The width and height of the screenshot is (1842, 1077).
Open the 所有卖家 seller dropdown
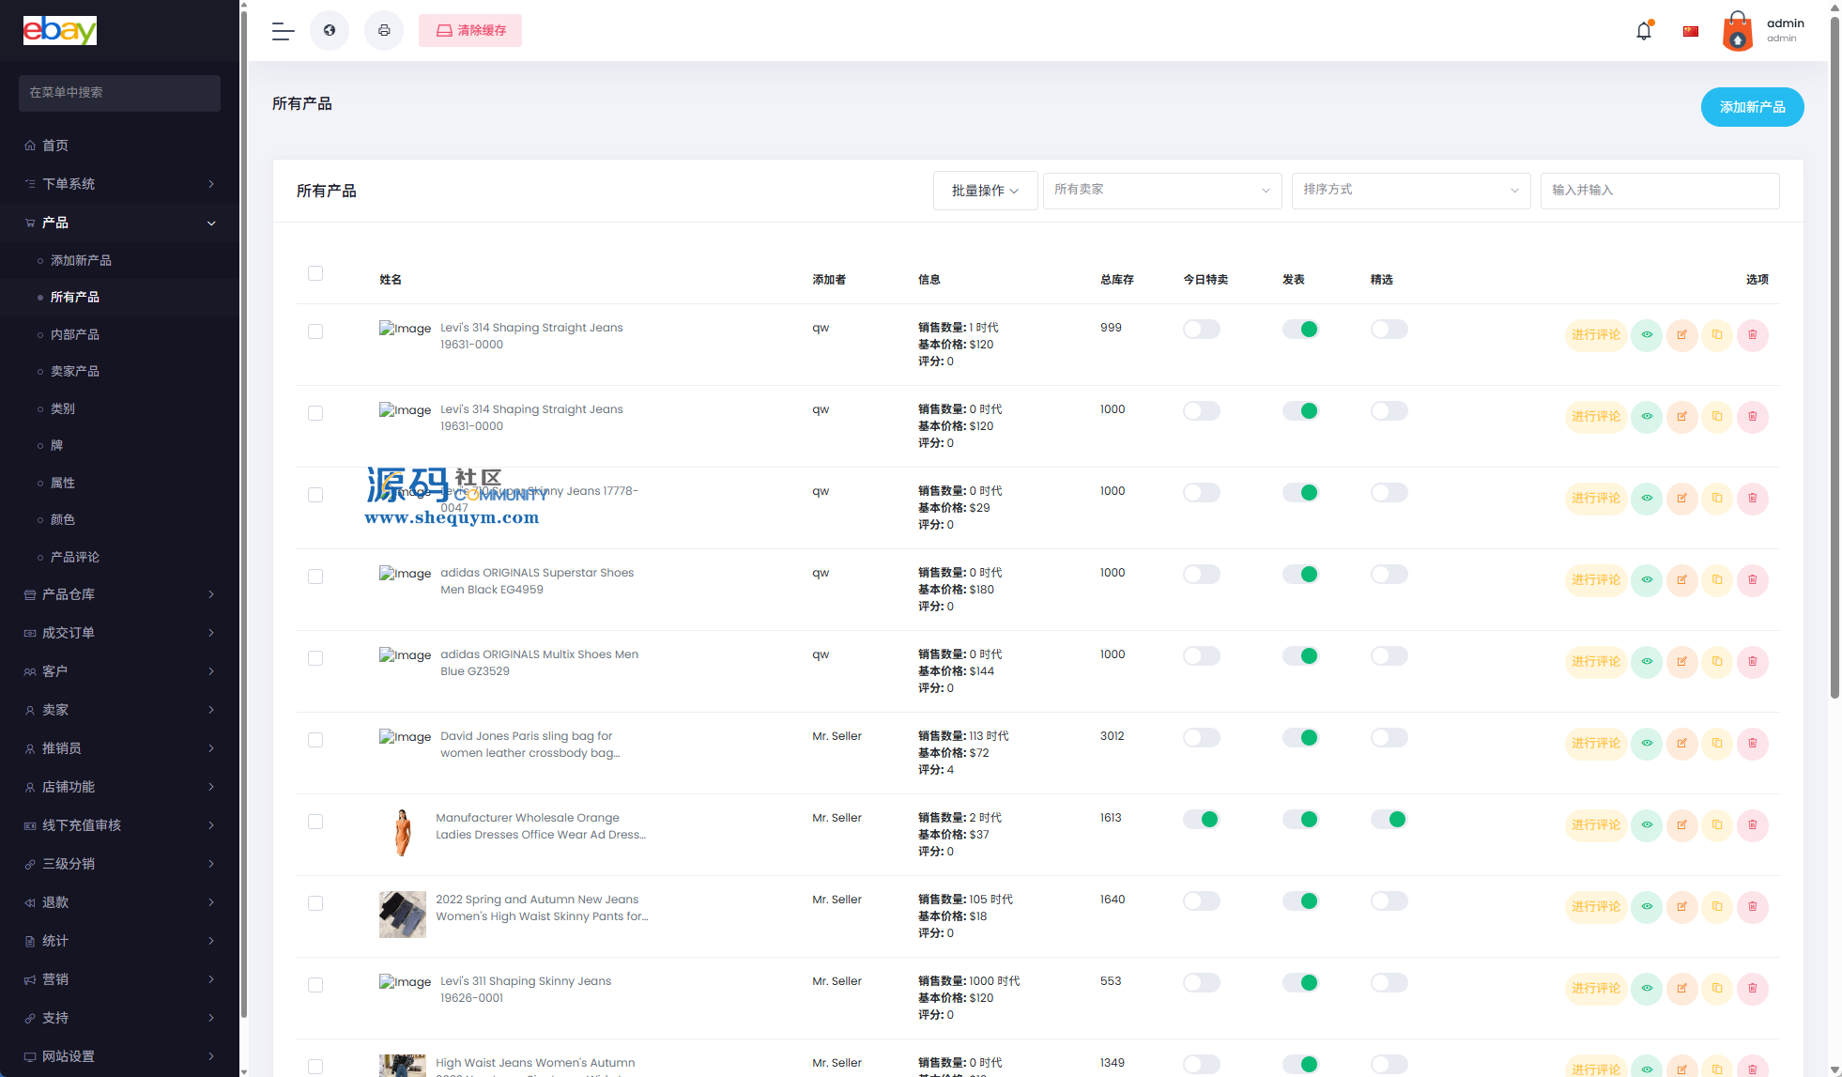1161,191
